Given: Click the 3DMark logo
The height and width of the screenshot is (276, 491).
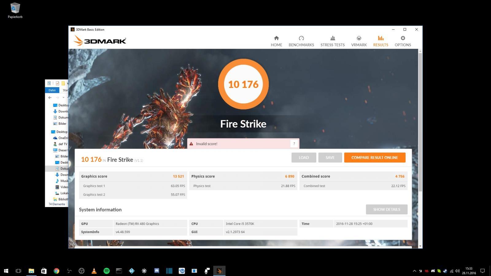Looking at the screenshot, I should tap(100, 40).
